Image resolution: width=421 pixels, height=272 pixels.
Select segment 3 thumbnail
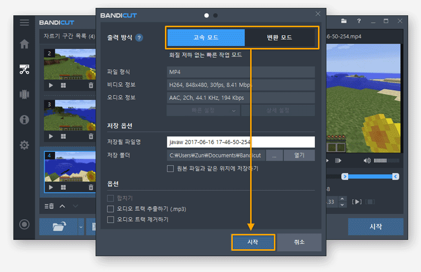click(x=70, y=115)
